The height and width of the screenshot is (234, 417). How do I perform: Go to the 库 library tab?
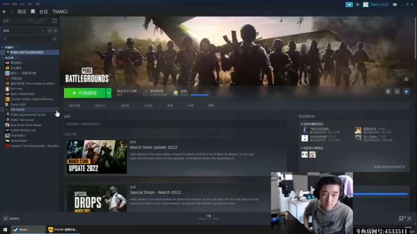[33, 11]
